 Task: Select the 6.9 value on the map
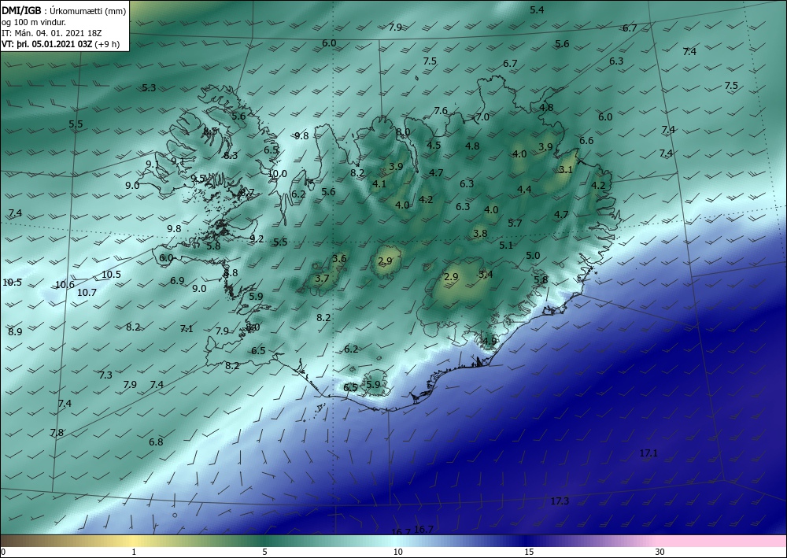pos(177,281)
